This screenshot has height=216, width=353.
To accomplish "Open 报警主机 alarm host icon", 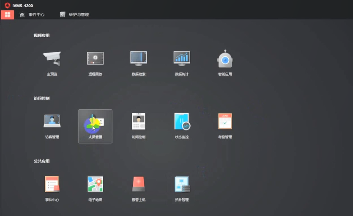I will [138, 184].
